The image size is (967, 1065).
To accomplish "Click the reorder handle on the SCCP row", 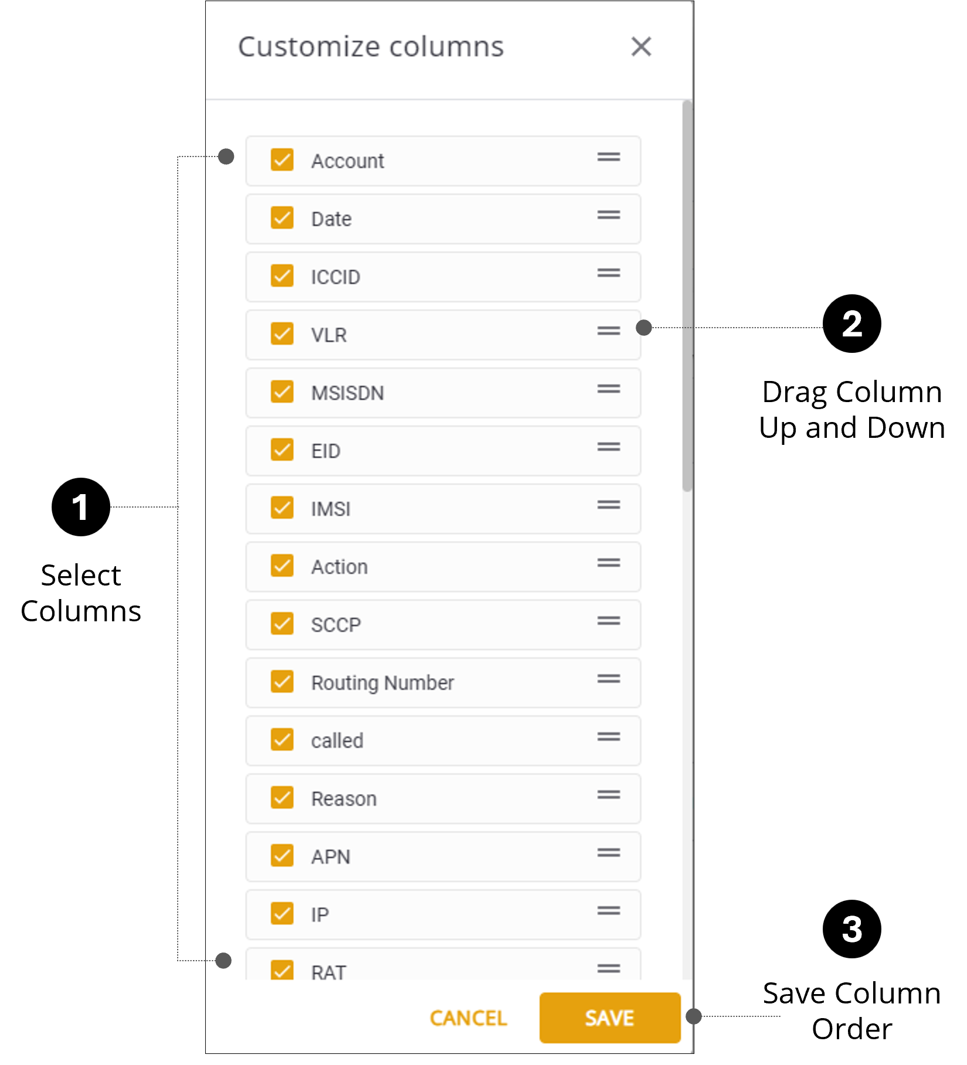I will pos(609,621).
